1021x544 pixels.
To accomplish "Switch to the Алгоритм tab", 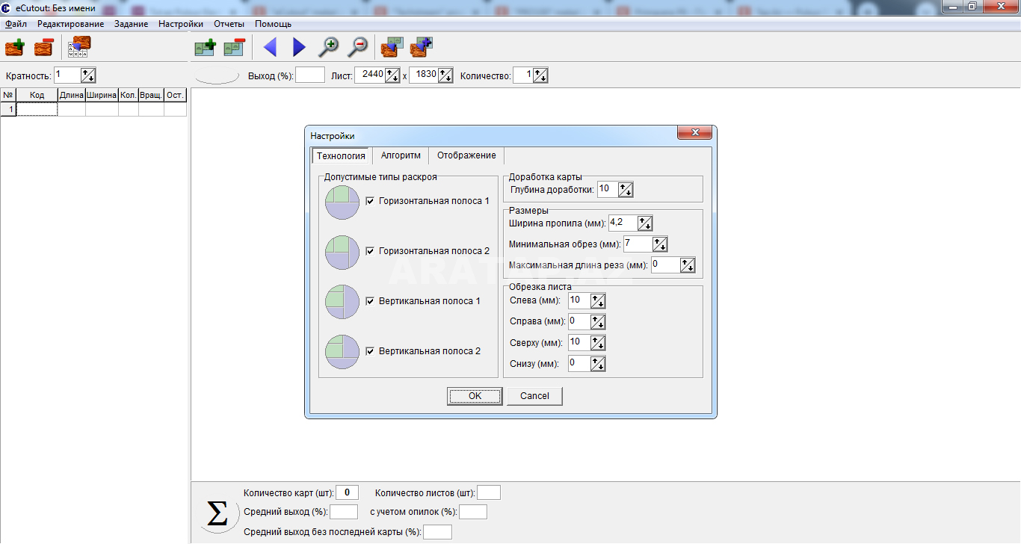I will coord(401,155).
